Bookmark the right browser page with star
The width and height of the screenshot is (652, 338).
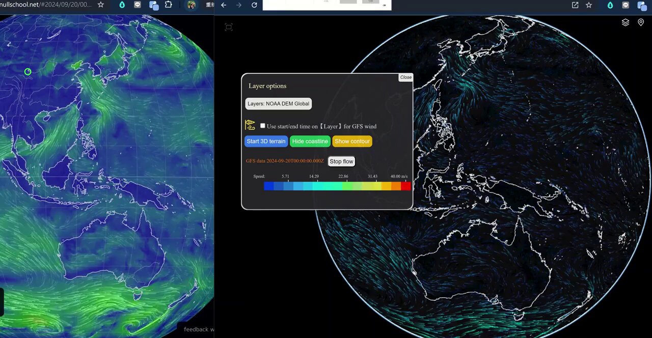(589, 5)
